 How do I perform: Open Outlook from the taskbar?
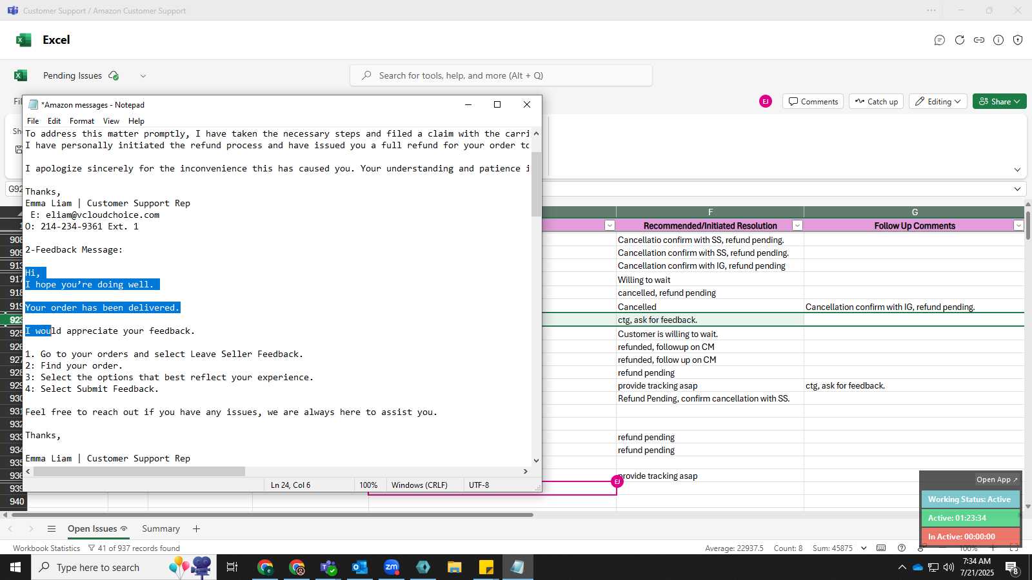coord(360,567)
